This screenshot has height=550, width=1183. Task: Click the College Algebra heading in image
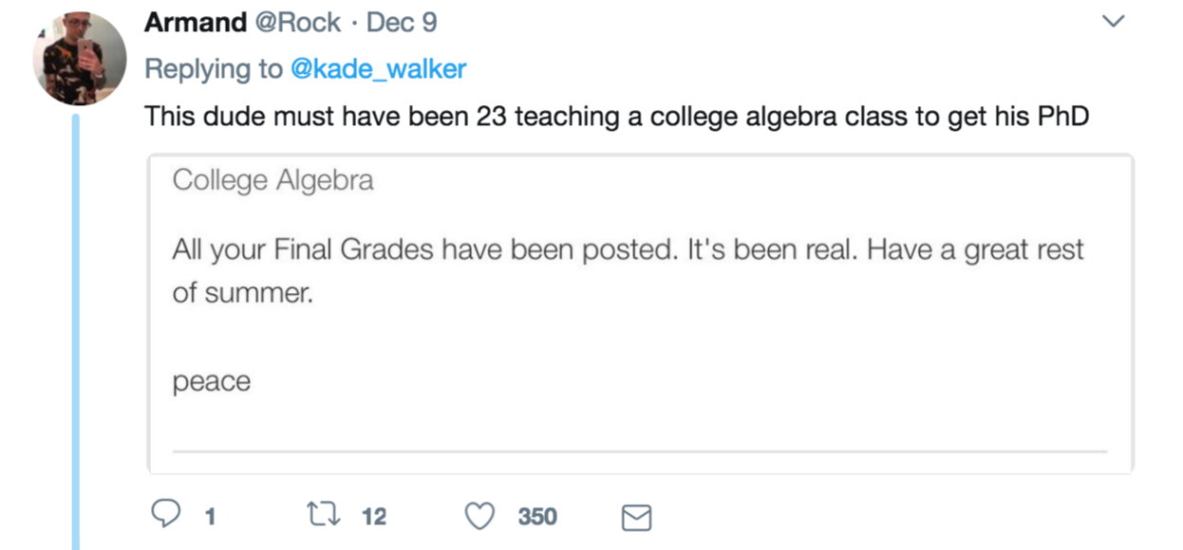(272, 180)
